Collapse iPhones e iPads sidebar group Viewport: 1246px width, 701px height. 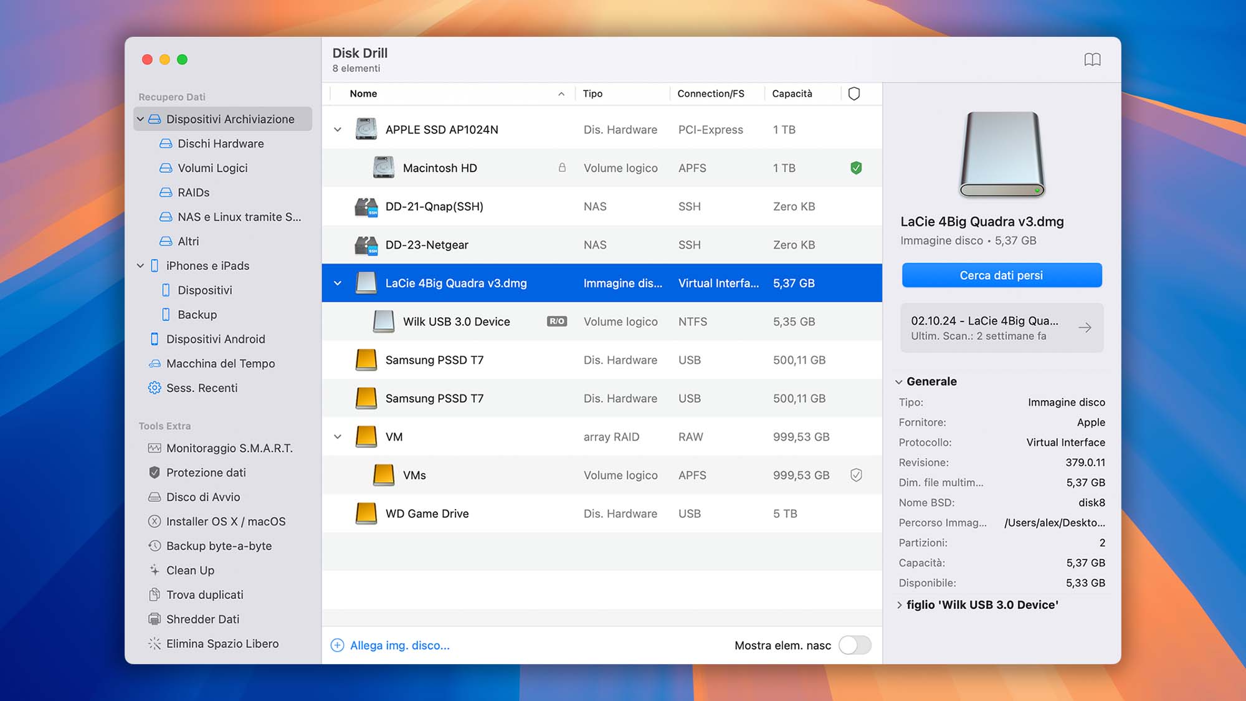pyautogui.click(x=140, y=265)
